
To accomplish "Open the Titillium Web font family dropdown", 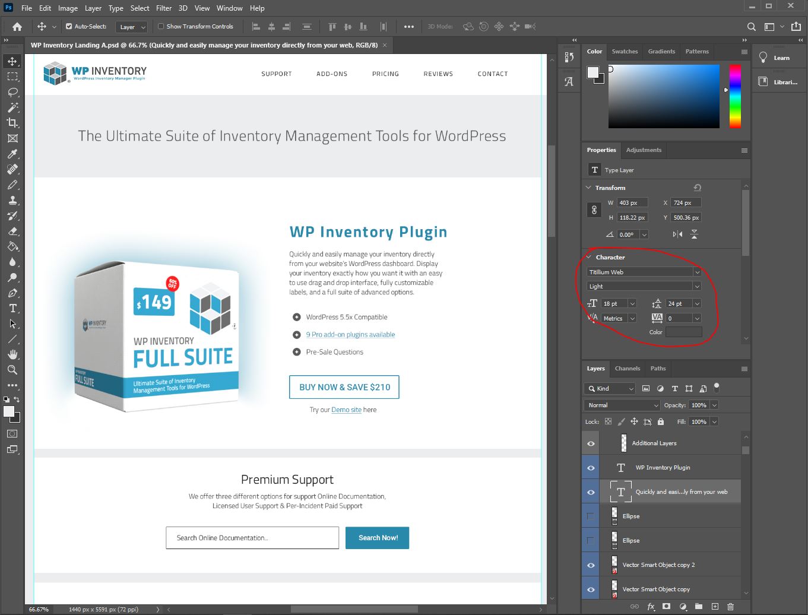I will click(x=697, y=272).
